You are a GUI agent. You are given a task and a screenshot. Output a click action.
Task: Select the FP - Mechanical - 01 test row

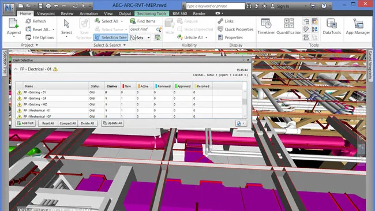point(129,110)
